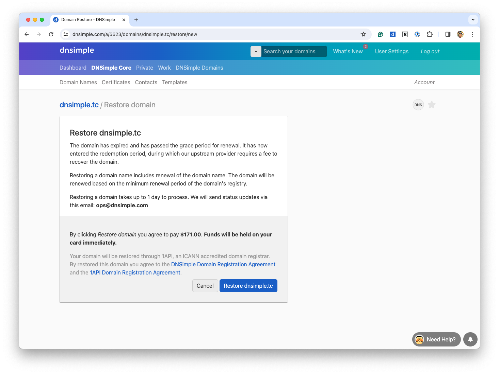Open Certificates section

(116, 82)
